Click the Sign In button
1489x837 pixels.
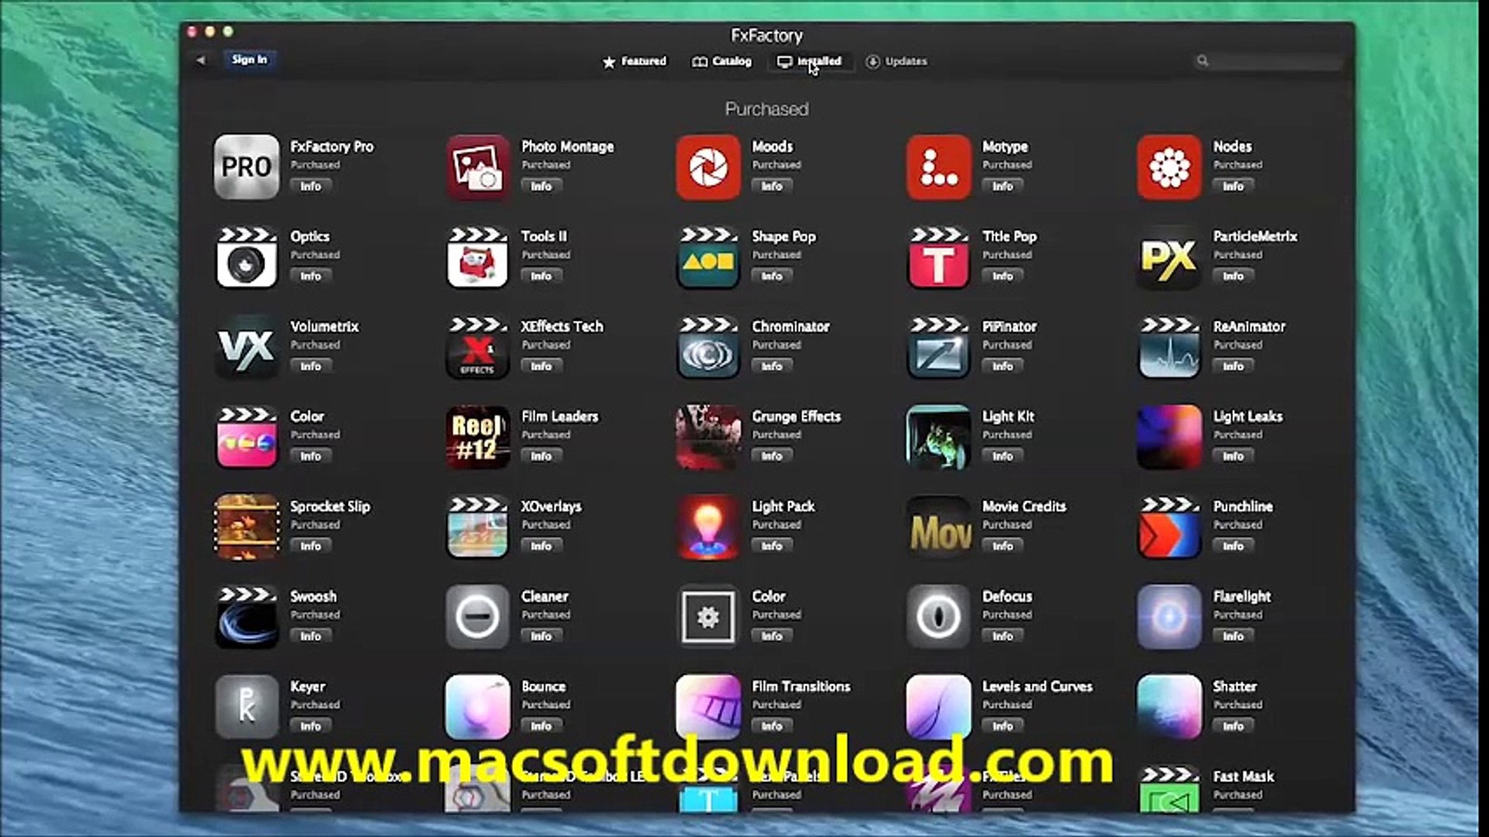249,59
